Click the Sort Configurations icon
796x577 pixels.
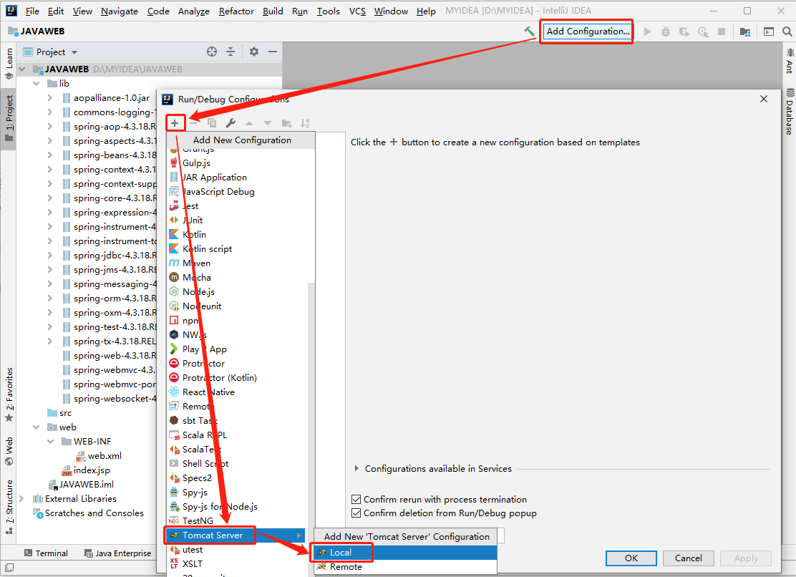(305, 123)
